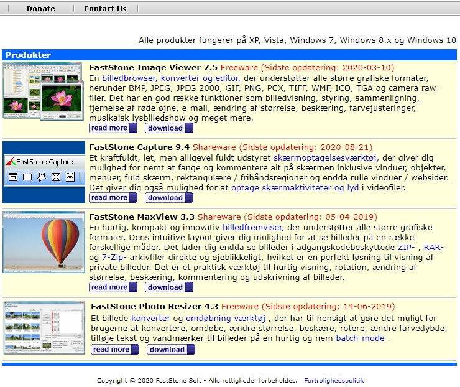Screen dimensions: 460x387
Task: Click the FastStone Capture 9.4 title
Action: (x=139, y=147)
